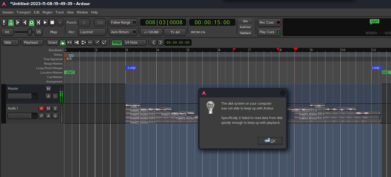
Task: Select the Draw (pencil) tool
Action: click(x=97, y=42)
